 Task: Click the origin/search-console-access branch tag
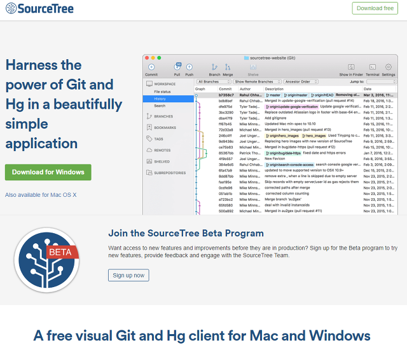(290, 165)
